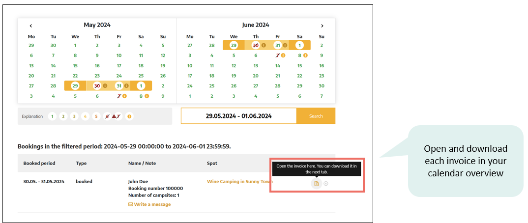This screenshot has height=223, width=528.
Task: Select highlighted 1 in June 2024 calendar top row
Action: 299,45
